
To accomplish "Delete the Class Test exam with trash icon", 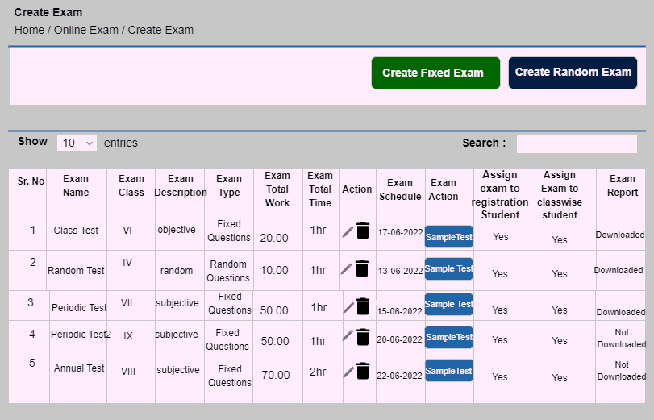I will pos(363,231).
